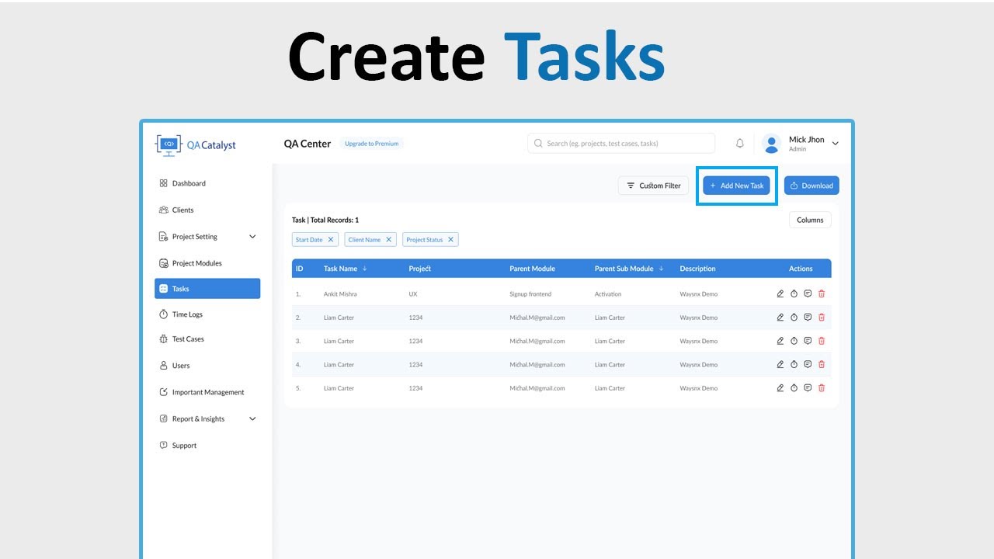Image resolution: width=994 pixels, height=559 pixels.
Task: Open comments on the Ankit Mishra task
Action: tap(808, 294)
